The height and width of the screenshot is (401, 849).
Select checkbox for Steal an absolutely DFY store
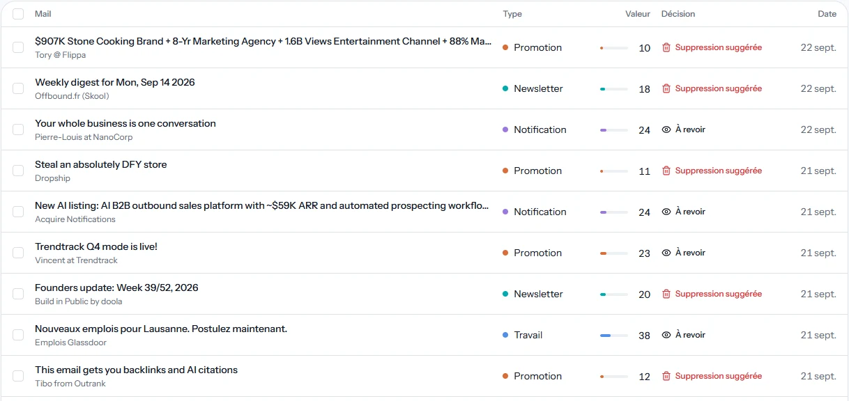pyautogui.click(x=18, y=171)
